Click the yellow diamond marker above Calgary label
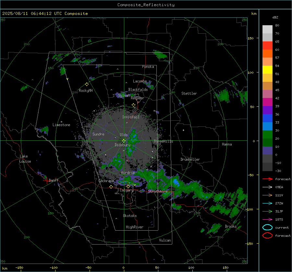This screenshot has height=272, width=292. [128, 186]
